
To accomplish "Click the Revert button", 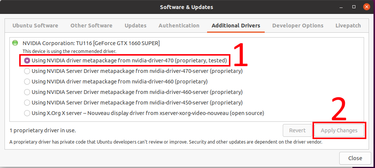I will pyautogui.click(x=297, y=130).
